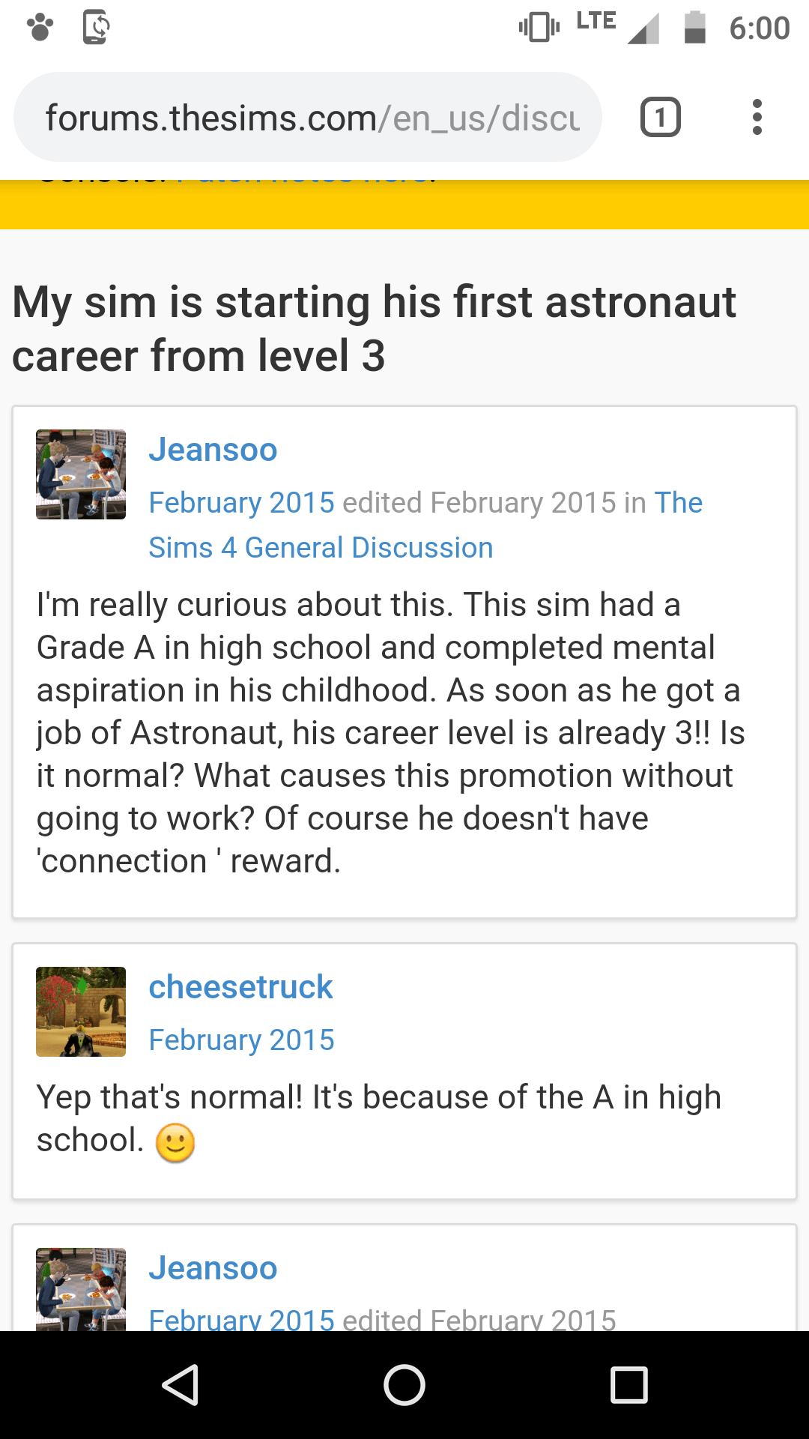
Task: Open The Sims 4 General Discussion category
Action: [x=321, y=547]
